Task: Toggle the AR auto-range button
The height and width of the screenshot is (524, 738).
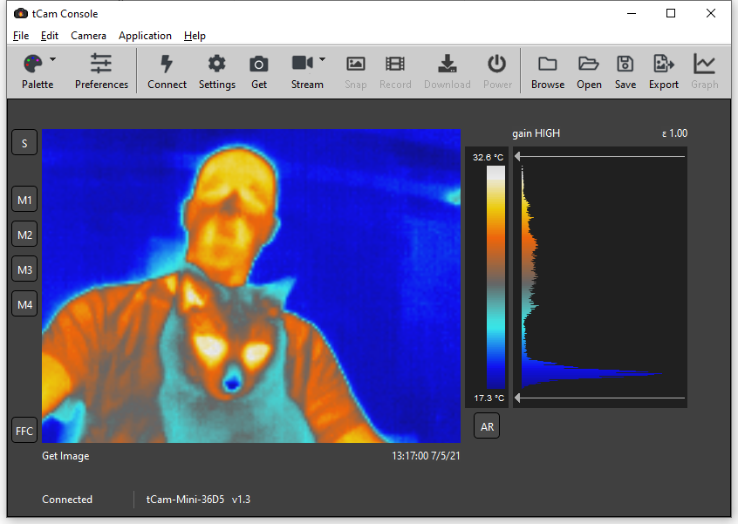Action: click(487, 426)
